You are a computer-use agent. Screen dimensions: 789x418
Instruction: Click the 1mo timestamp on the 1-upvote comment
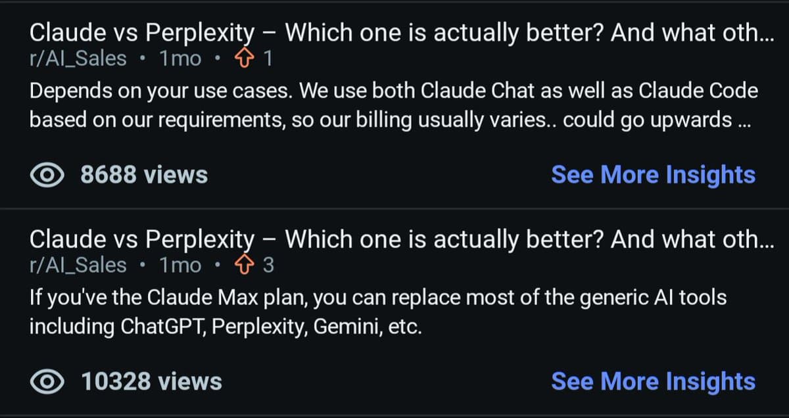pyautogui.click(x=181, y=59)
